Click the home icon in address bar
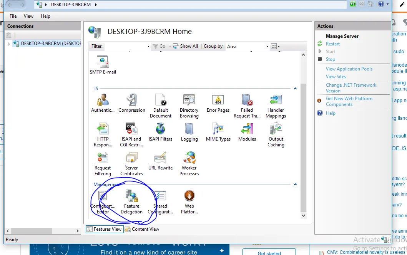This screenshot has width=407, height=255. [370, 4]
